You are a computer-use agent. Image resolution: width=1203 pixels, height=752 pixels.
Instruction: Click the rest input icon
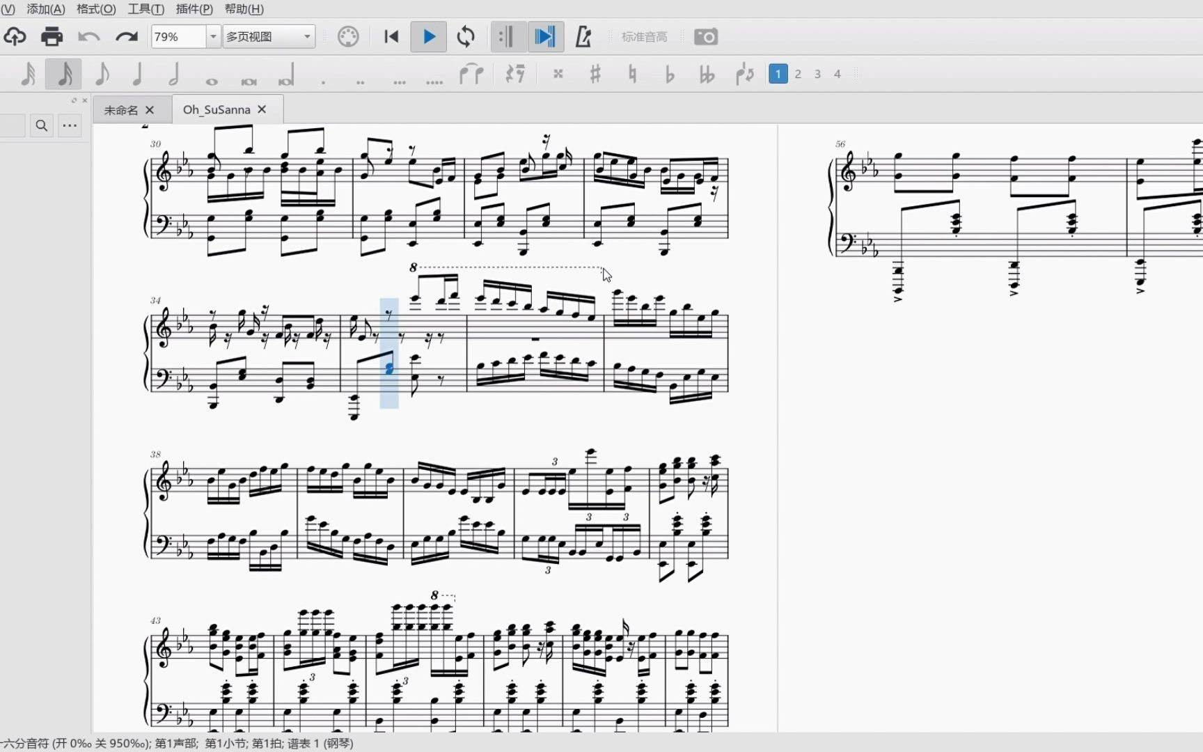515,74
